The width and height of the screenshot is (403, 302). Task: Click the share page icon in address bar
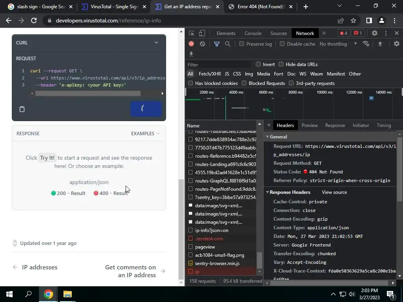click(x=341, y=20)
